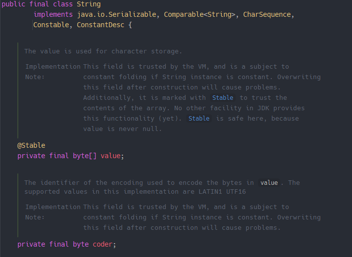This screenshot has width=352, height=257.
Task: Click the doc text 'The value is used for character storage.'
Action: [103, 51]
